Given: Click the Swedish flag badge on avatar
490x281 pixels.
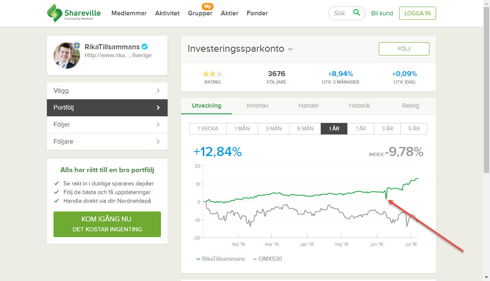Looking at the screenshot, I should tap(76, 45).
